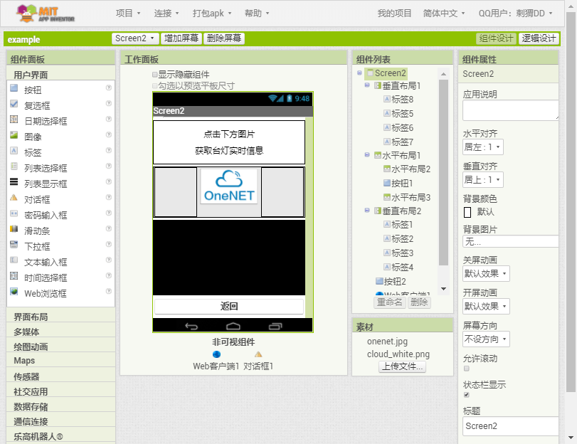Screen dimensions: 577x444
Task: Toggle the 允许滚动 checkbox
Action: click(467, 369)
